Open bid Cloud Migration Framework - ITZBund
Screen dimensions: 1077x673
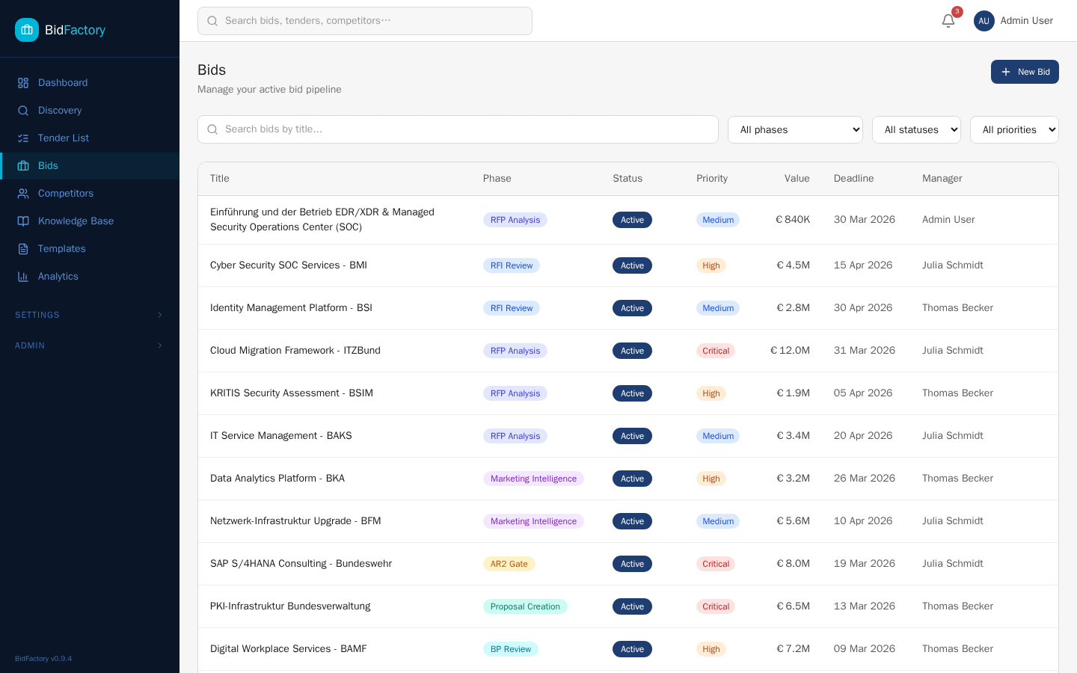coord(295,351)
